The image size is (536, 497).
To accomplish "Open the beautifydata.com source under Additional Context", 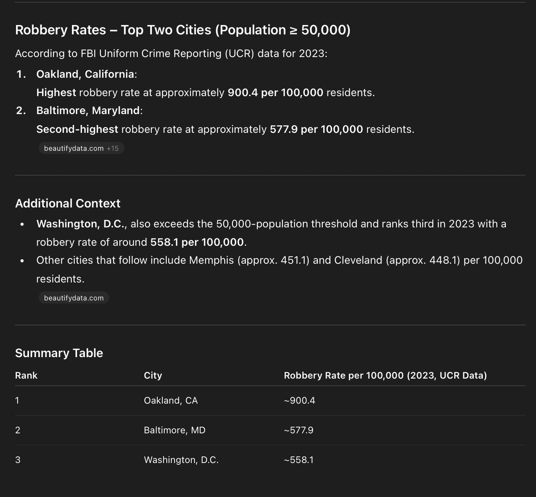I will 74,298.
